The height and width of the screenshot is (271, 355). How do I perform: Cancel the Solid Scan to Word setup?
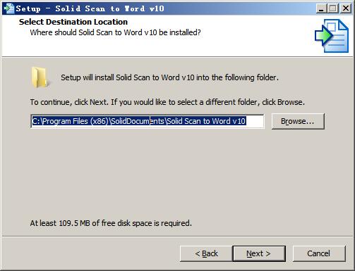319,253
